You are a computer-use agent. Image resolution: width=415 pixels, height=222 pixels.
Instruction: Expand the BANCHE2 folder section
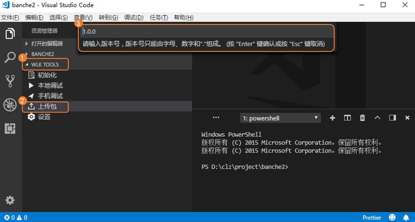point(43,54)
